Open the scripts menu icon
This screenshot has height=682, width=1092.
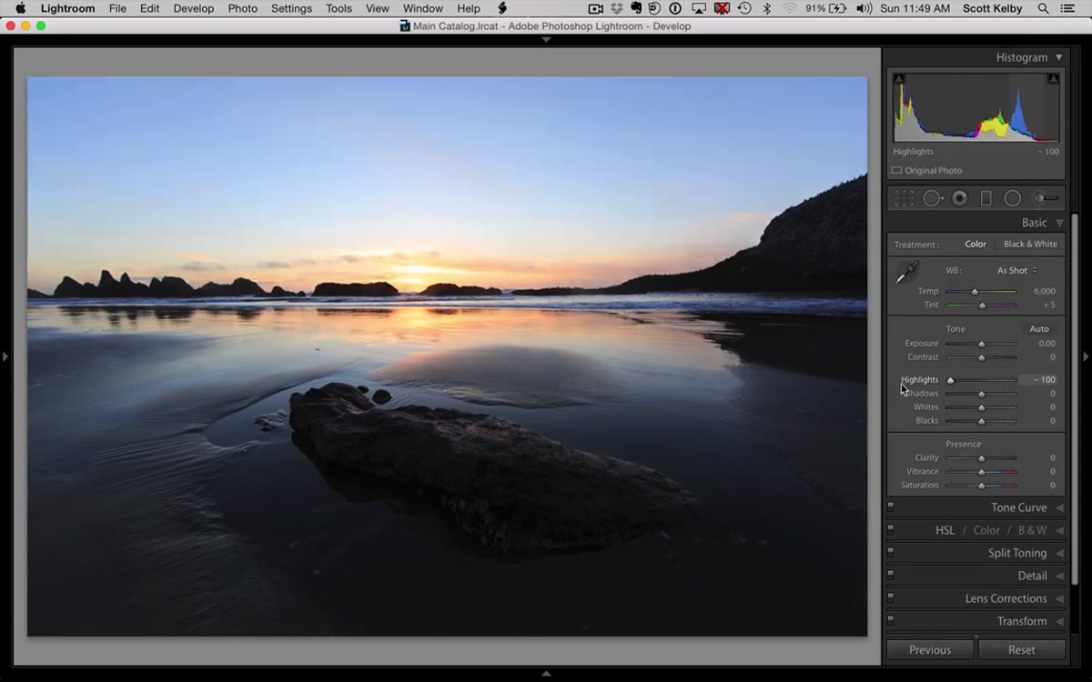click(501, 8)
